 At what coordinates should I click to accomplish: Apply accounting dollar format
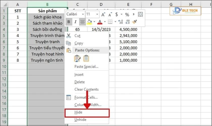point(117,14)
